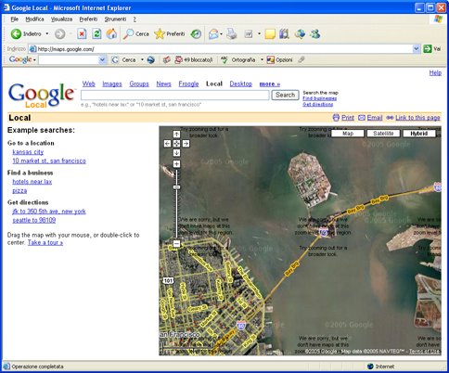Click the forward navigation arrow
The width and height of the screenshot is (449, 373).
pos(60,34)
